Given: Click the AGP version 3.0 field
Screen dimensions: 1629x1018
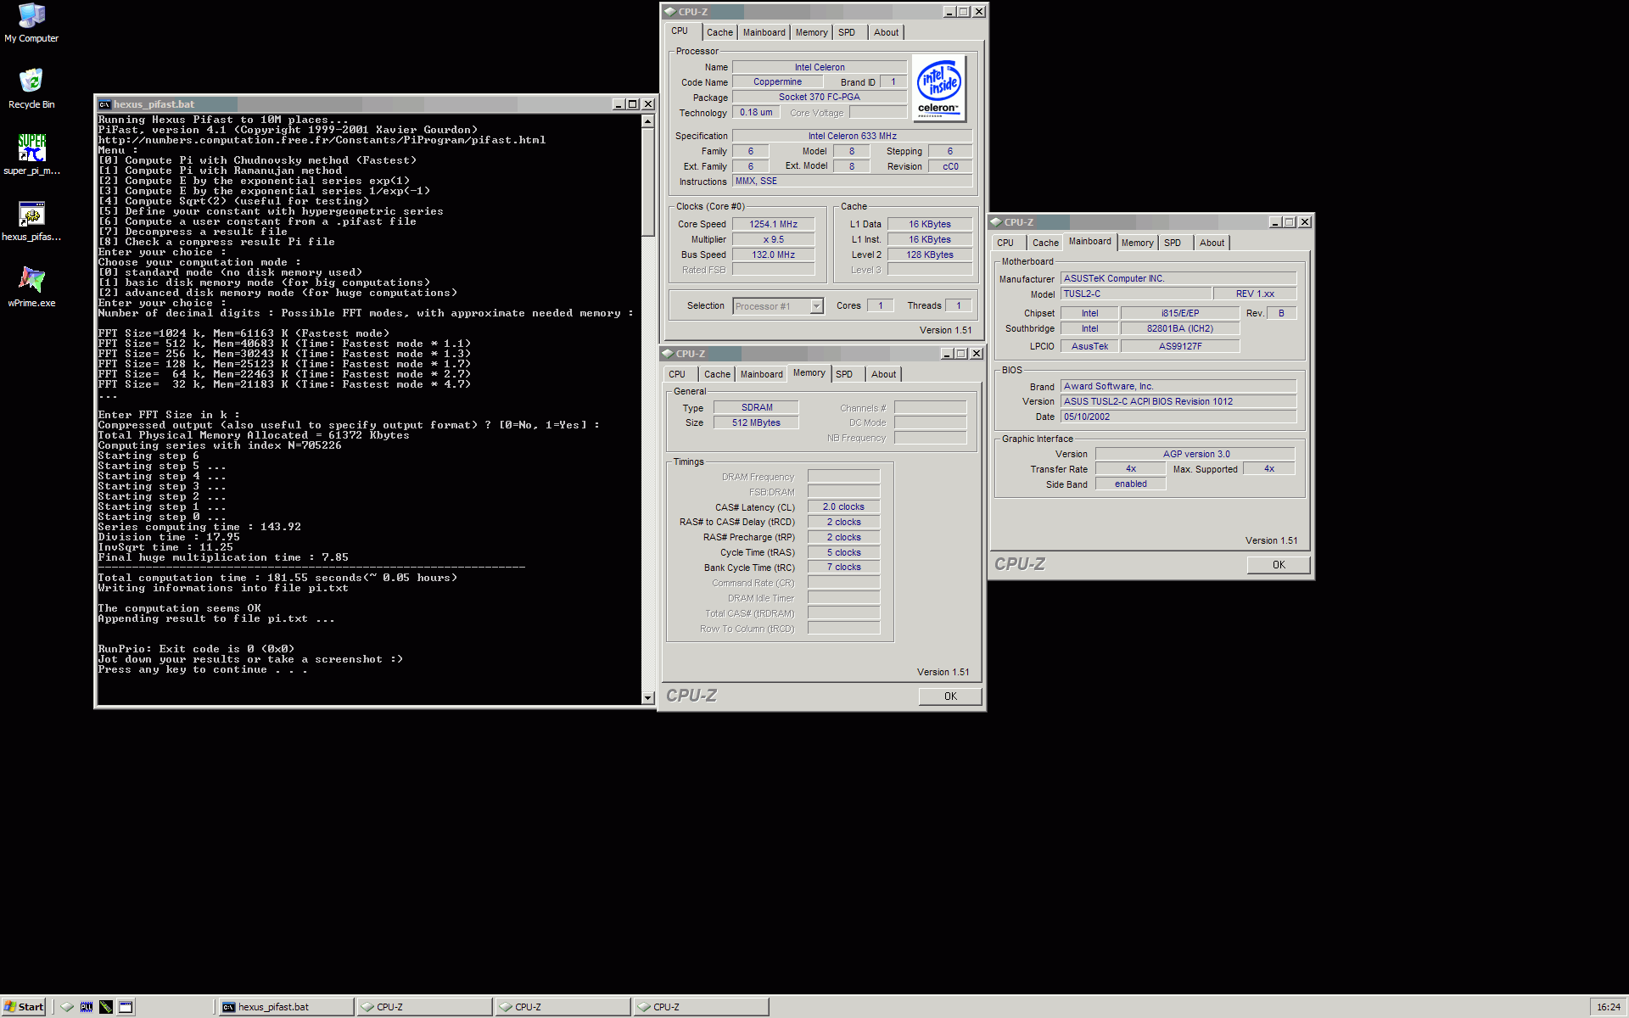Looking at the screenshot, I should (1195, 455).
